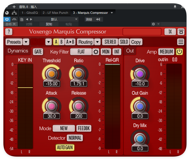This screenshot has width=190, height=160.
Task: Go to next preset arrow
Action: tap(31, 19)
